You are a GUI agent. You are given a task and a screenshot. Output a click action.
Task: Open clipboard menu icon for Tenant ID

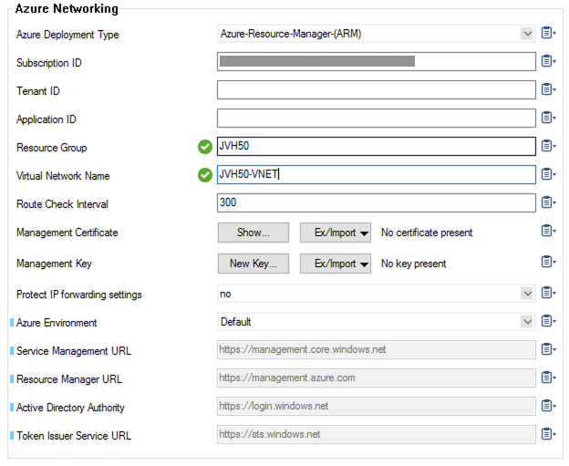548,89
